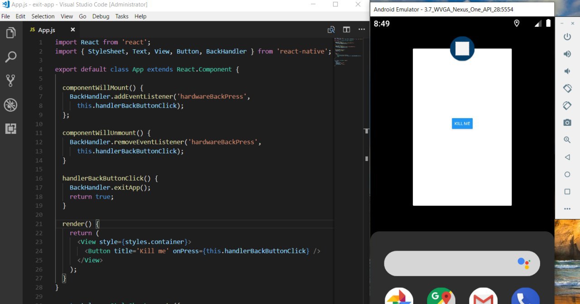Open the View menu
This screenshot has height=304, width=580.
tap(67, 16)
